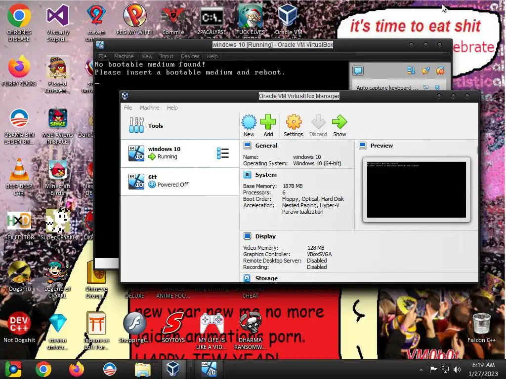Click the Start button on taskbar

click(13, 369)
